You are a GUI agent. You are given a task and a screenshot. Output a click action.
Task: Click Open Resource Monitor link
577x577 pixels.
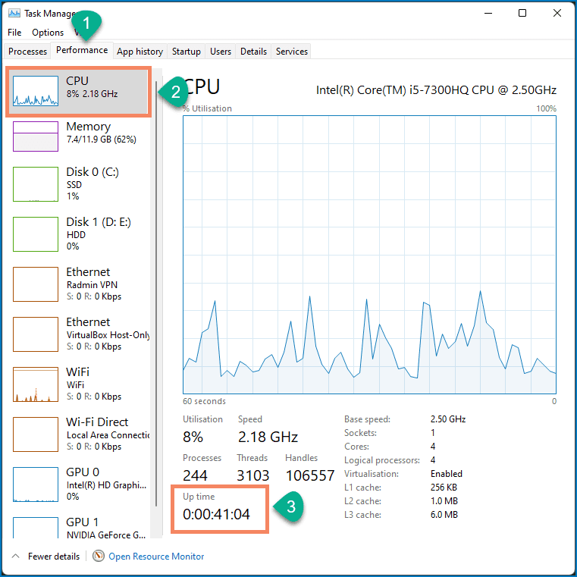156,557
